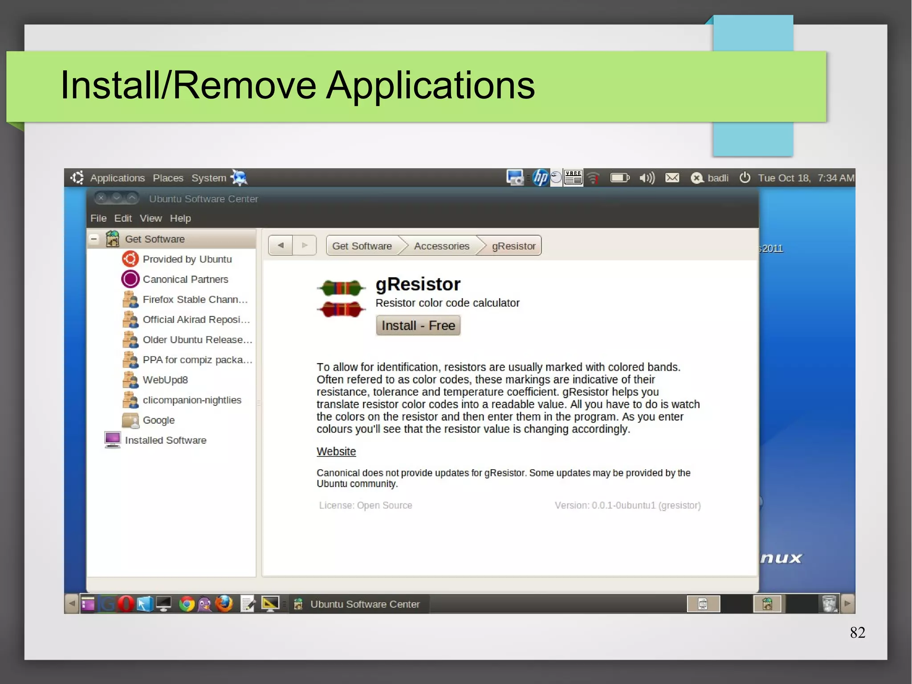The width and height of the screenshot is (912, 684).
Task: Click Accessories breadcrumb
Action: click(442, 246)
